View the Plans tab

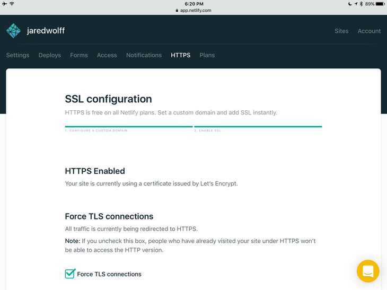pyautogui.click(x=207, y=55)
